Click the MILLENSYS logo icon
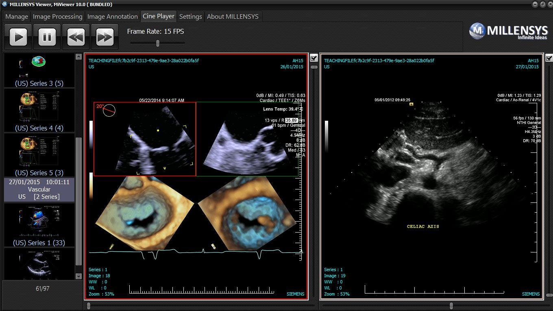The width and height of the screenshot is (553, 311). 477,31
